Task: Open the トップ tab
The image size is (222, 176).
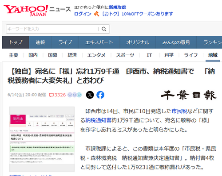Action: pos(16,42)
